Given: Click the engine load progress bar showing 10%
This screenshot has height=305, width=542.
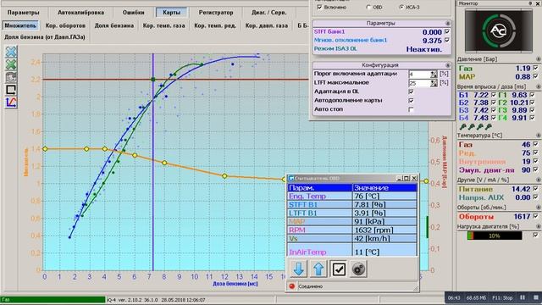Looking at the screenshot, I should pyautogui.click(x=495, y=236).
